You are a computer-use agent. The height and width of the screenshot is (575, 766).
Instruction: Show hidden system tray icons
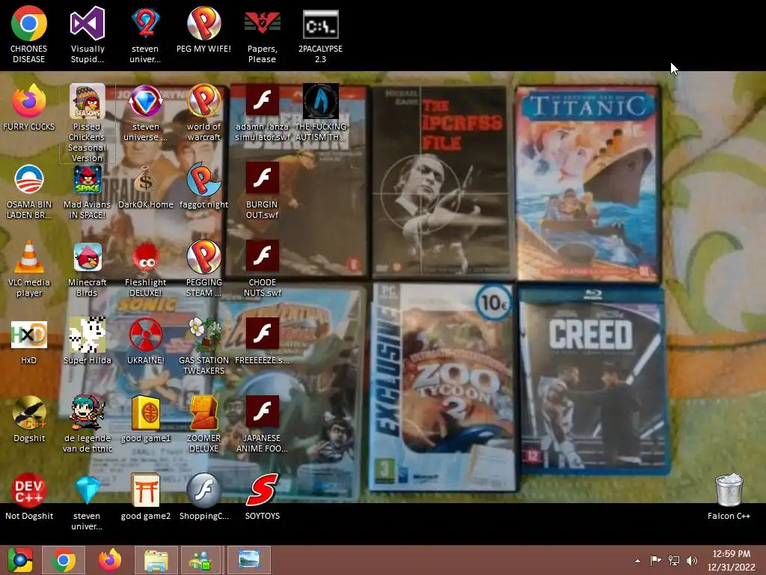pyautogui.click(x=637, y=561)
